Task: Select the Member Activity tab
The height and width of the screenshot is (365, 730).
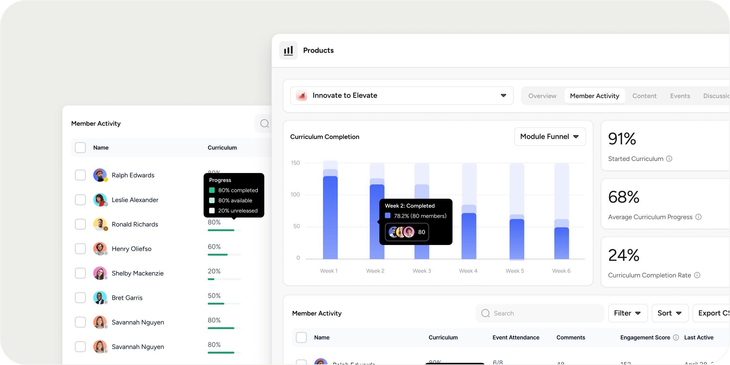Action: (594, 96)
